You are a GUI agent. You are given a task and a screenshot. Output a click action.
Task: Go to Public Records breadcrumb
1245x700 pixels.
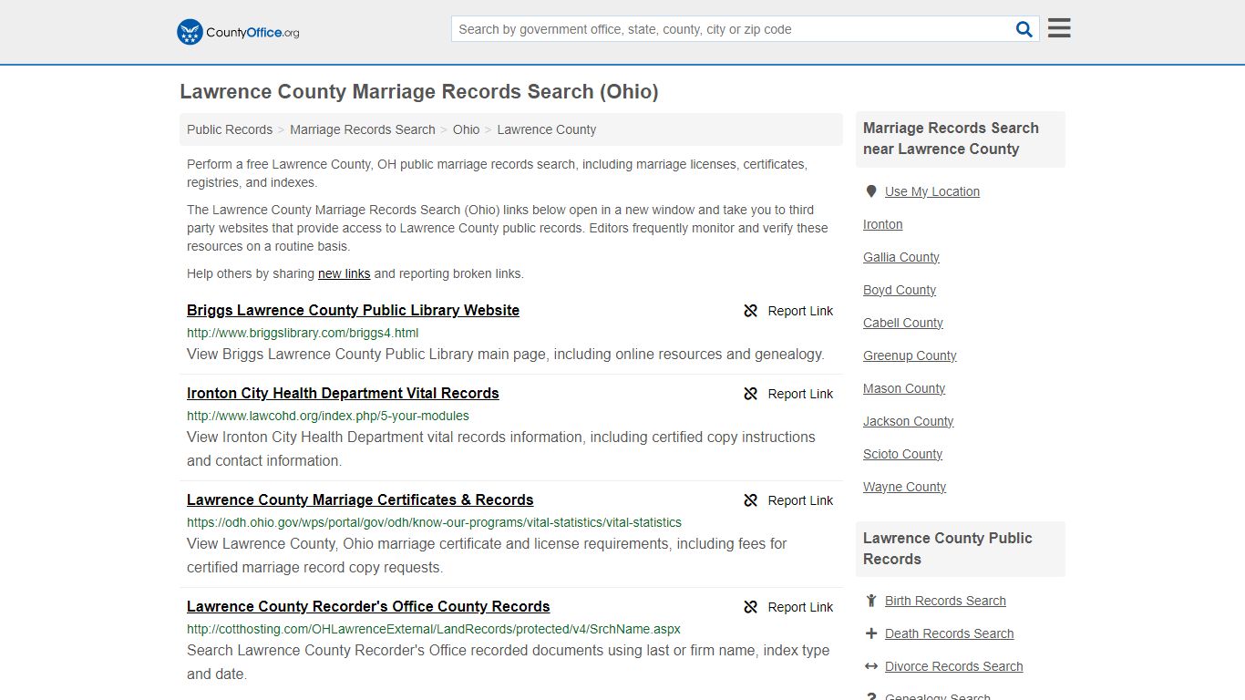pos(230,129)
